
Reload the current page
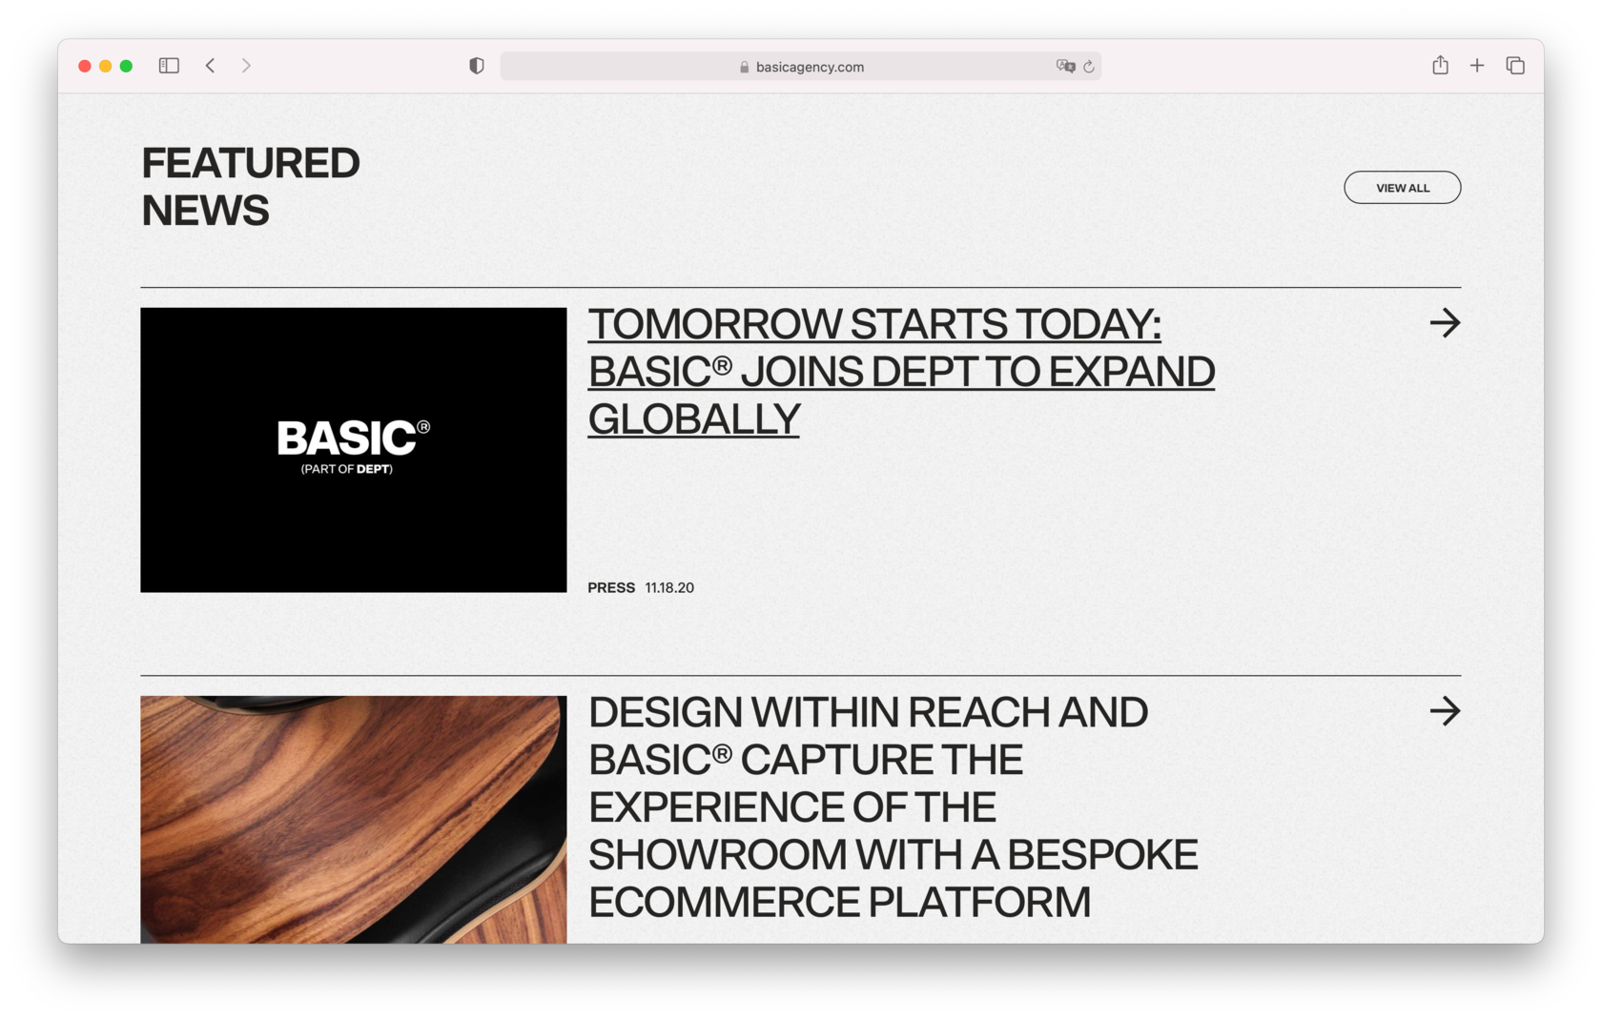1089,67
